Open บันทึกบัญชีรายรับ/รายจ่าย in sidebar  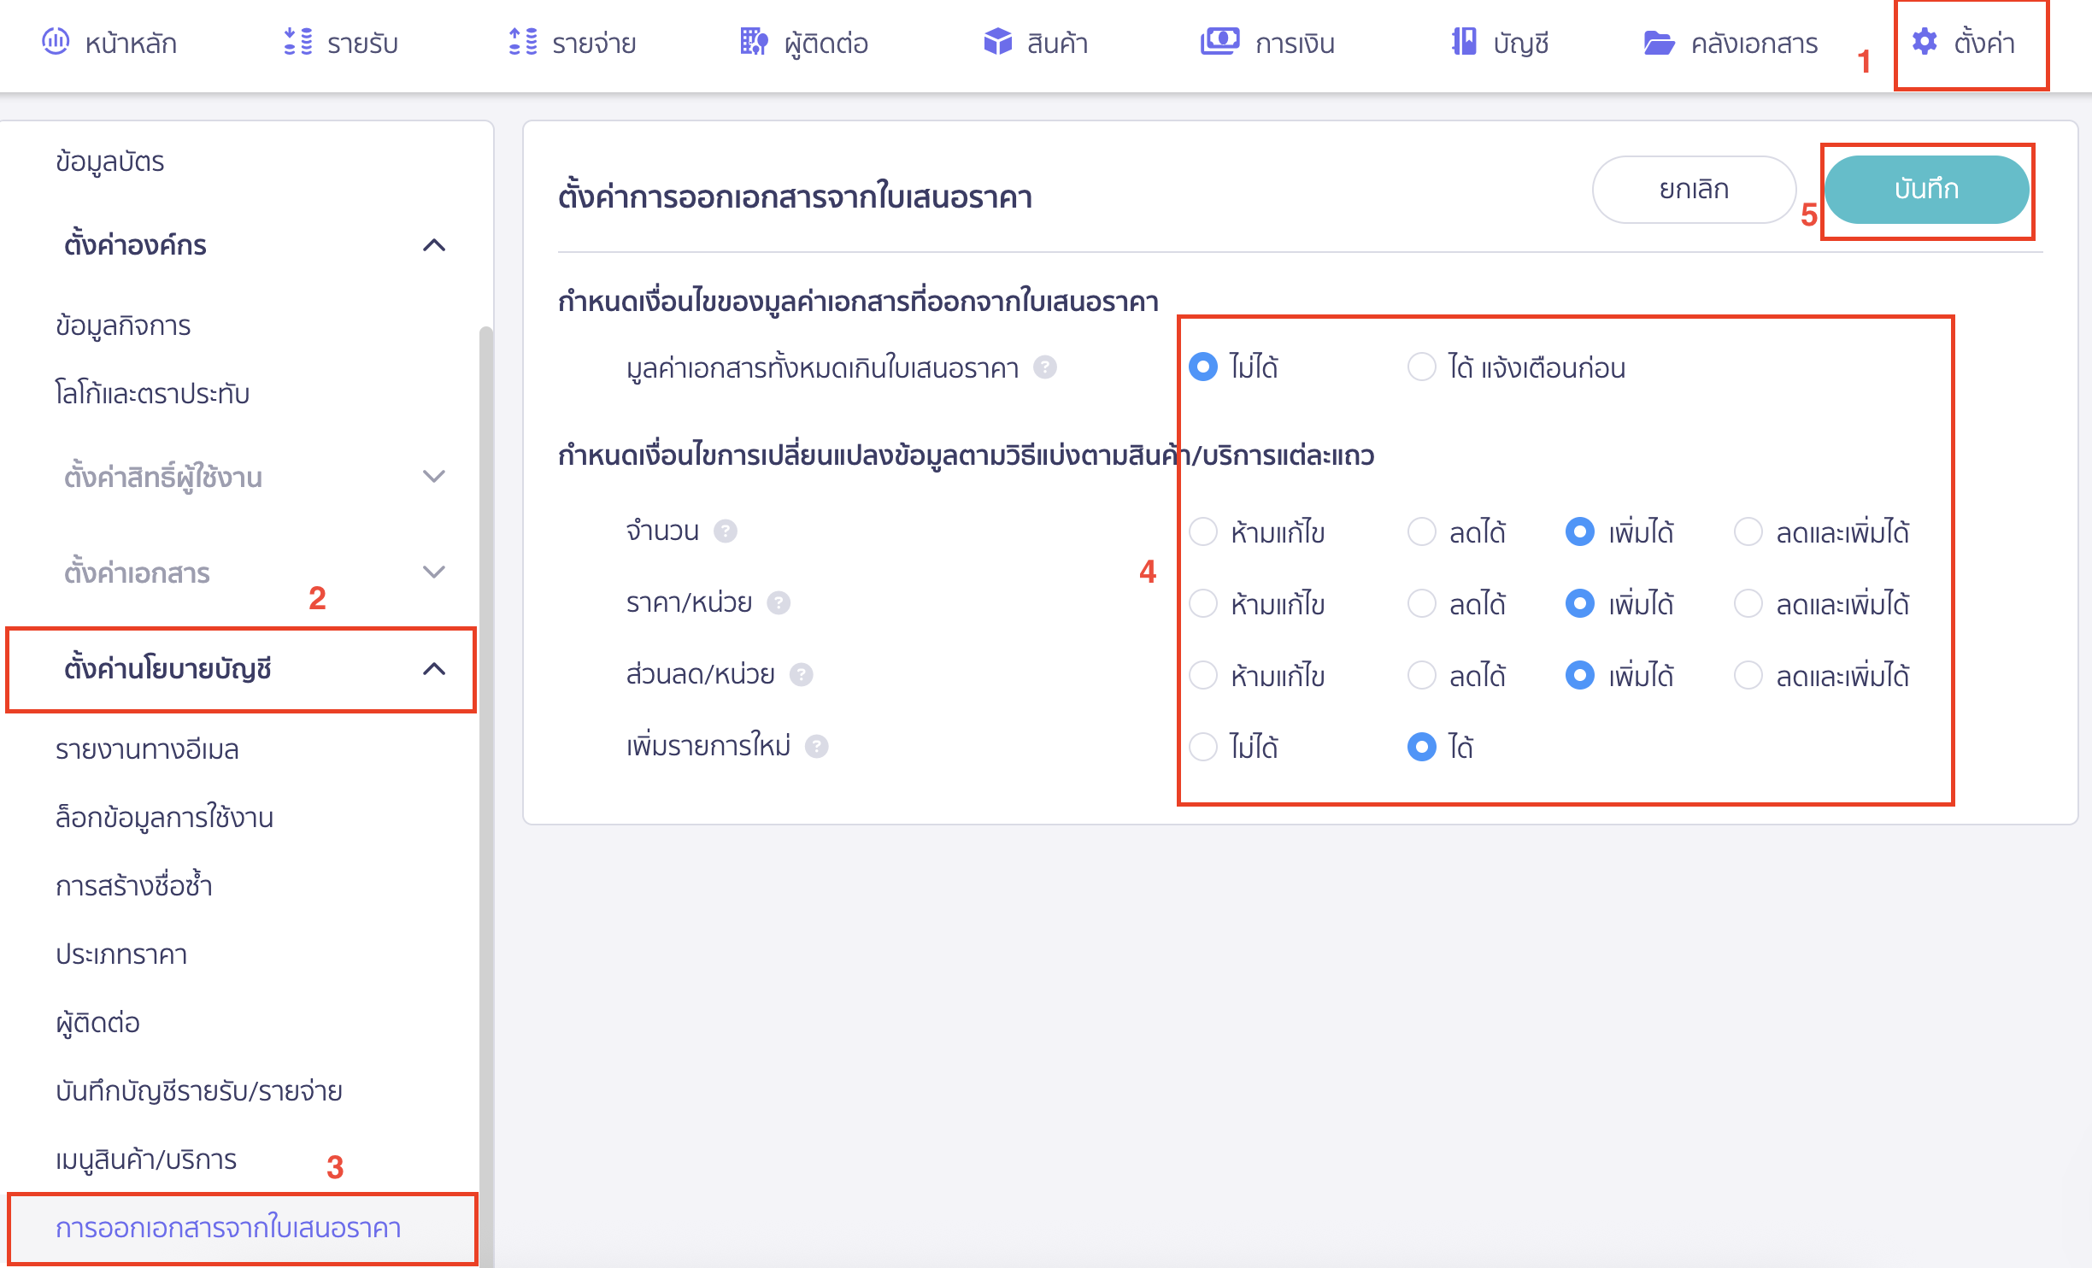(198, 1090)
